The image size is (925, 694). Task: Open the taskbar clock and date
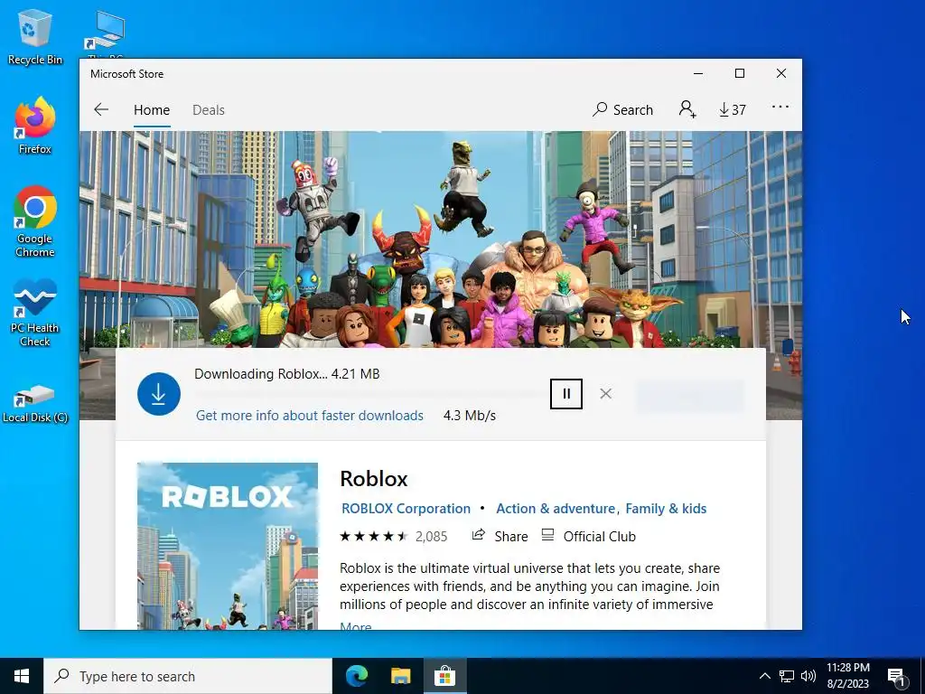click(x=847, y=676)
